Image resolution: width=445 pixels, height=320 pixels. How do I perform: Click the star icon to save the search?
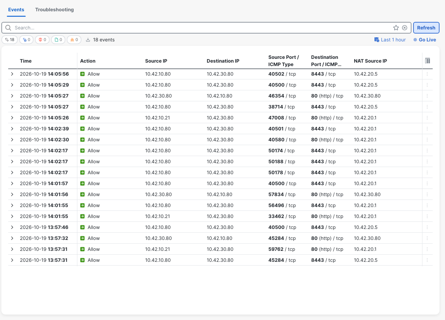click(396, 28)
